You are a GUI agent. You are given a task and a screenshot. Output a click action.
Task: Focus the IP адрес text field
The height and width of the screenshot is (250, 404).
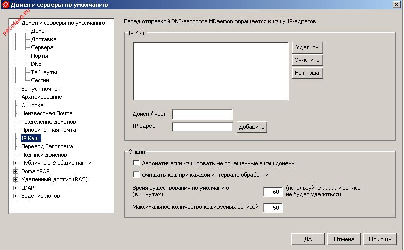pyautogui.click(x=202, y=127)
